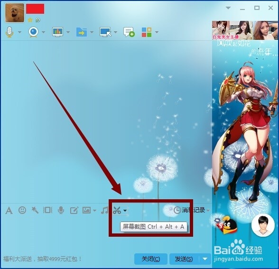Open send options arrow beside 发送
The image size is (279, 269).
tap(205, 259)
